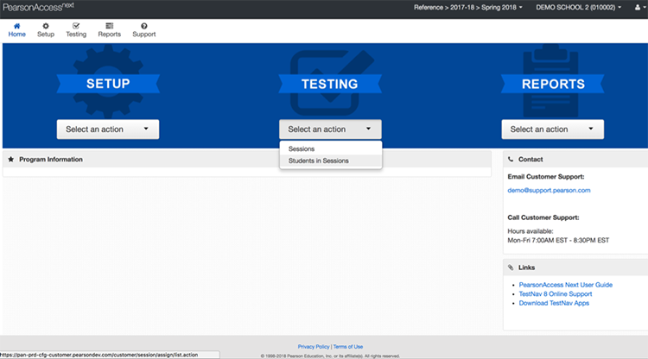
Task: Choose Sessions from the Testing menu
Action: coord(302,149)
